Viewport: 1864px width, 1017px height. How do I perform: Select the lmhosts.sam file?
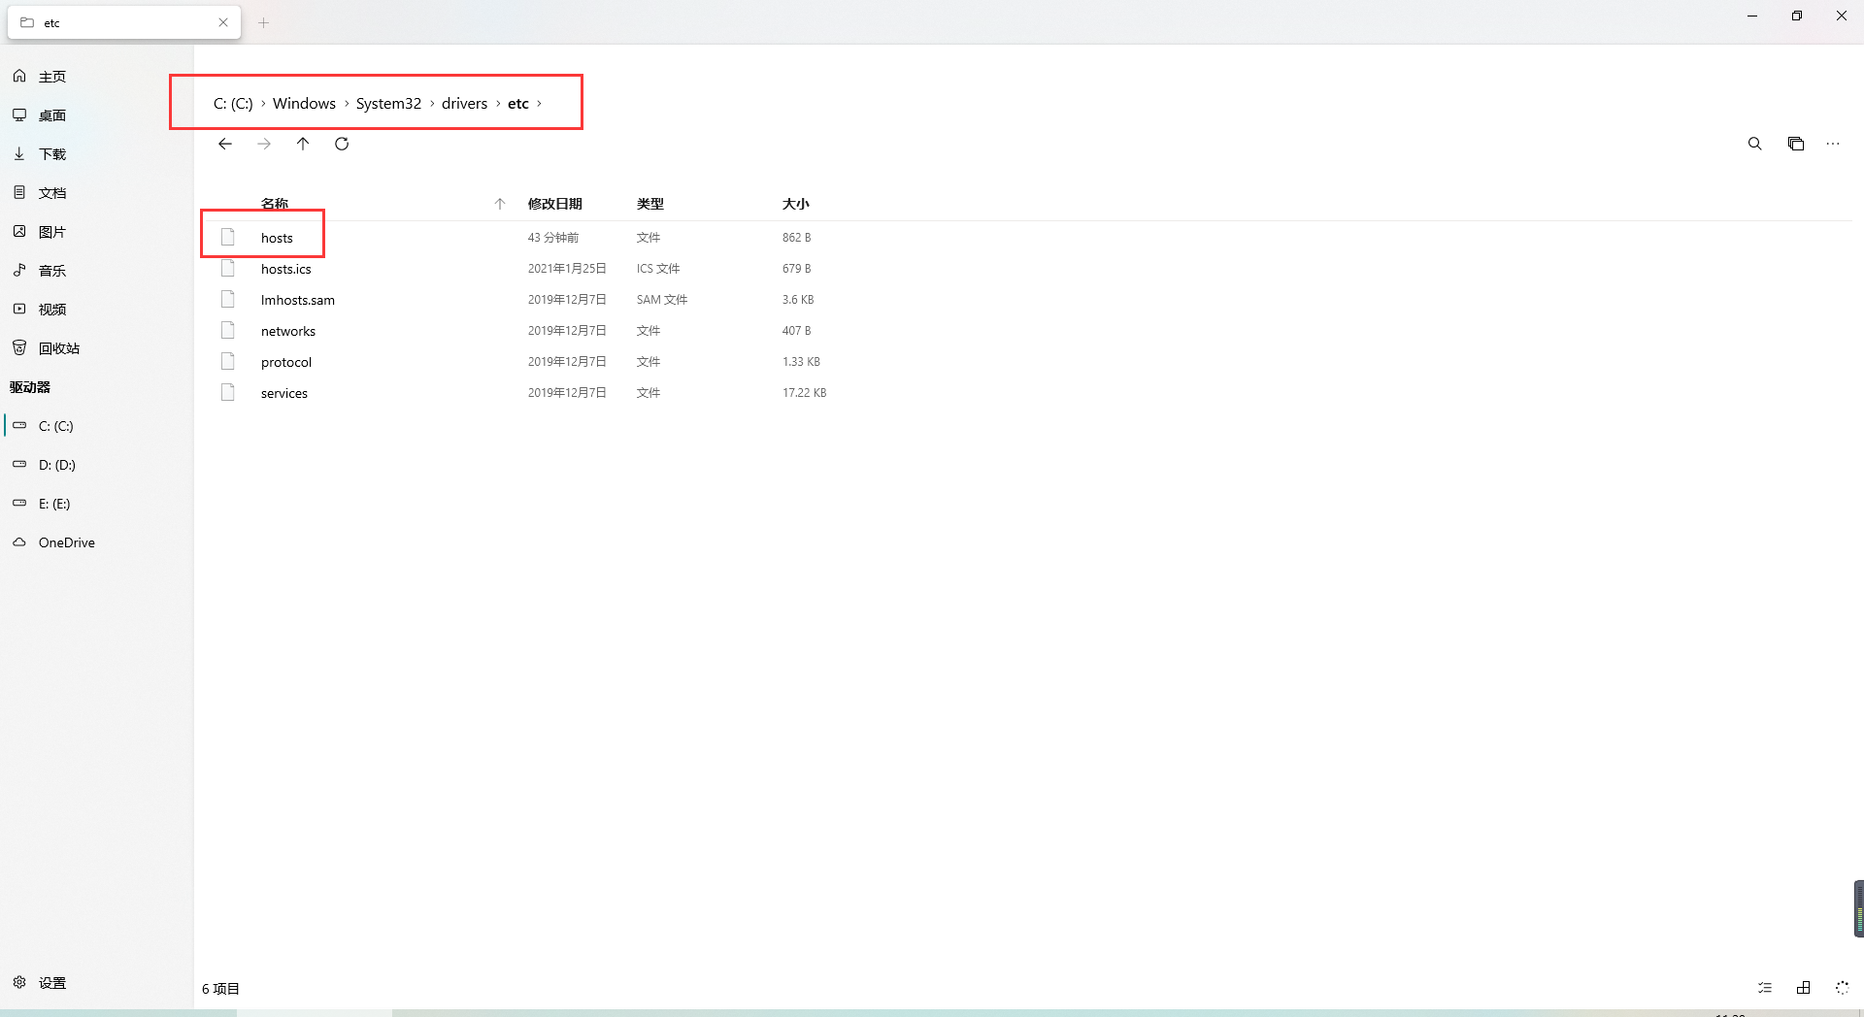(297, 300)
